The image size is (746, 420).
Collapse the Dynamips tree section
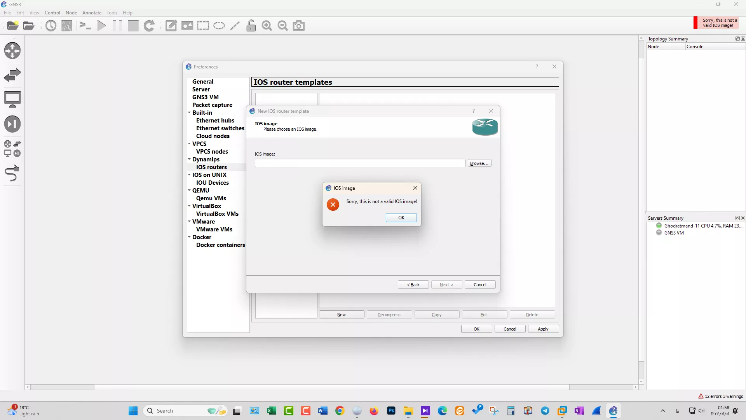tap(189, 159)
